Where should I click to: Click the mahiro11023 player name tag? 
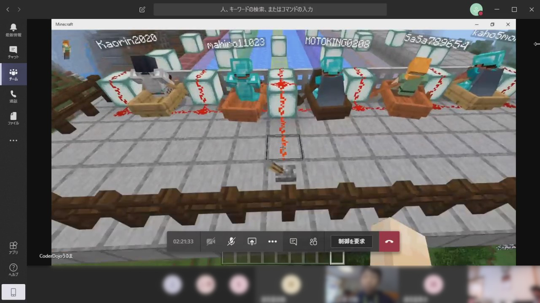[235, 43]
